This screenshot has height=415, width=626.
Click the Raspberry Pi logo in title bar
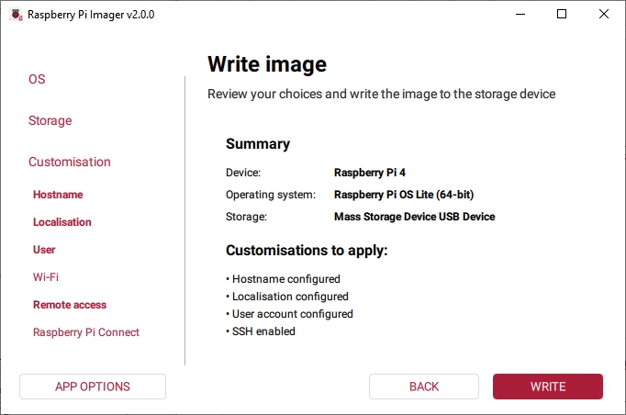(x=16, y=15)
